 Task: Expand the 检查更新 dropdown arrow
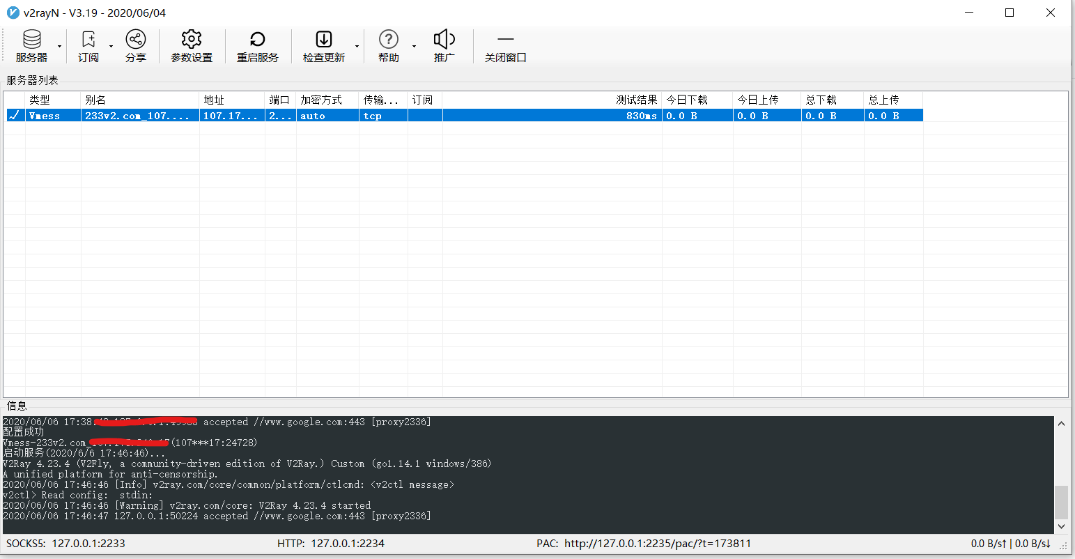[357, 47]
